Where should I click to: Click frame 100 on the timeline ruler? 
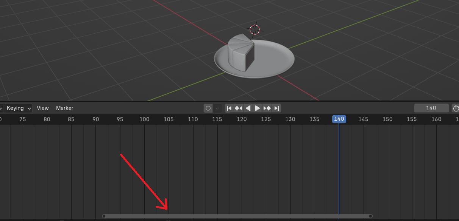click(x=144, y=119)
